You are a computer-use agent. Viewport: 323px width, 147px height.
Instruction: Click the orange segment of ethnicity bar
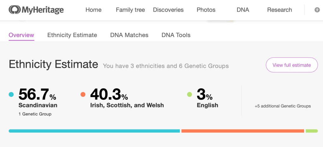click(x=242, y=131)
